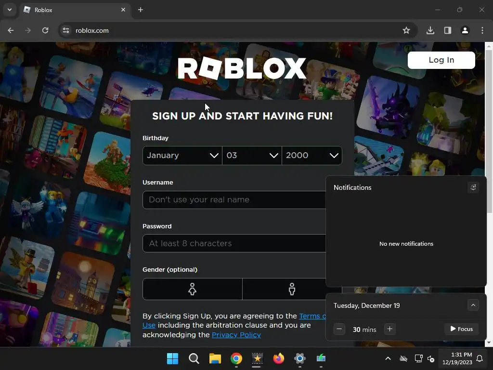The height and width of the screenshot is (370, 493).
Task: Open taskbar Search
Action: [194, 358]
